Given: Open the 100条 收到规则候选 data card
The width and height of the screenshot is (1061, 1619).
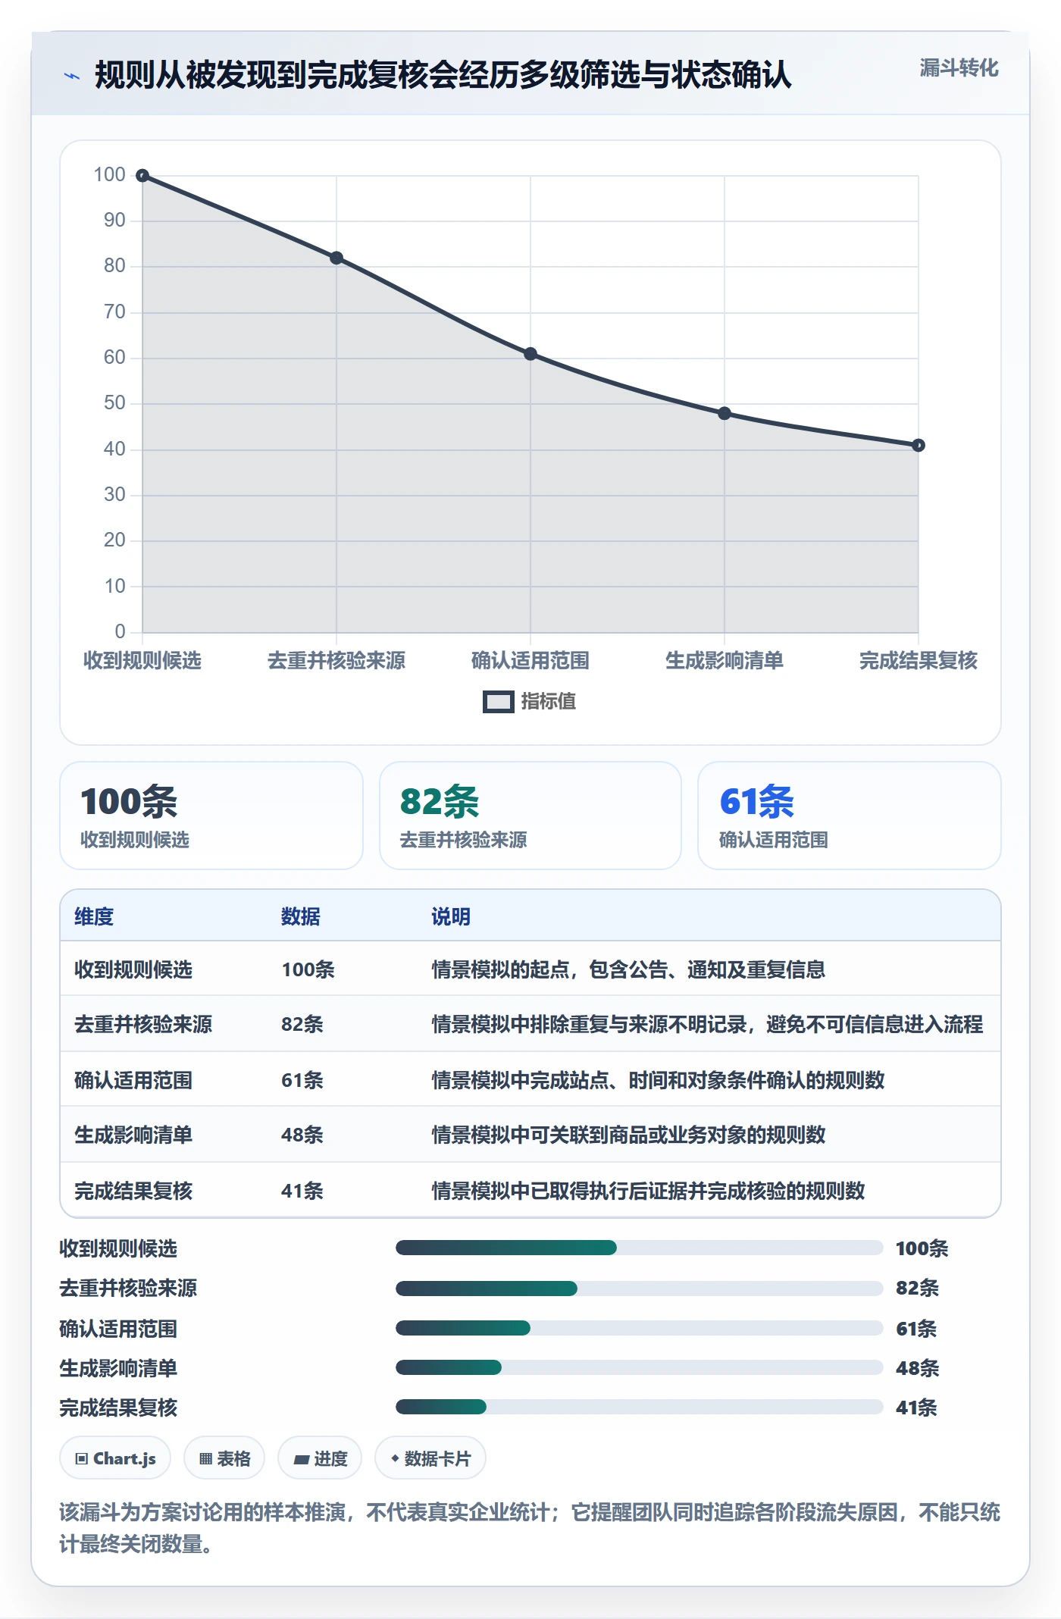Looking at the screenshot, I should [x=211, y=816].
